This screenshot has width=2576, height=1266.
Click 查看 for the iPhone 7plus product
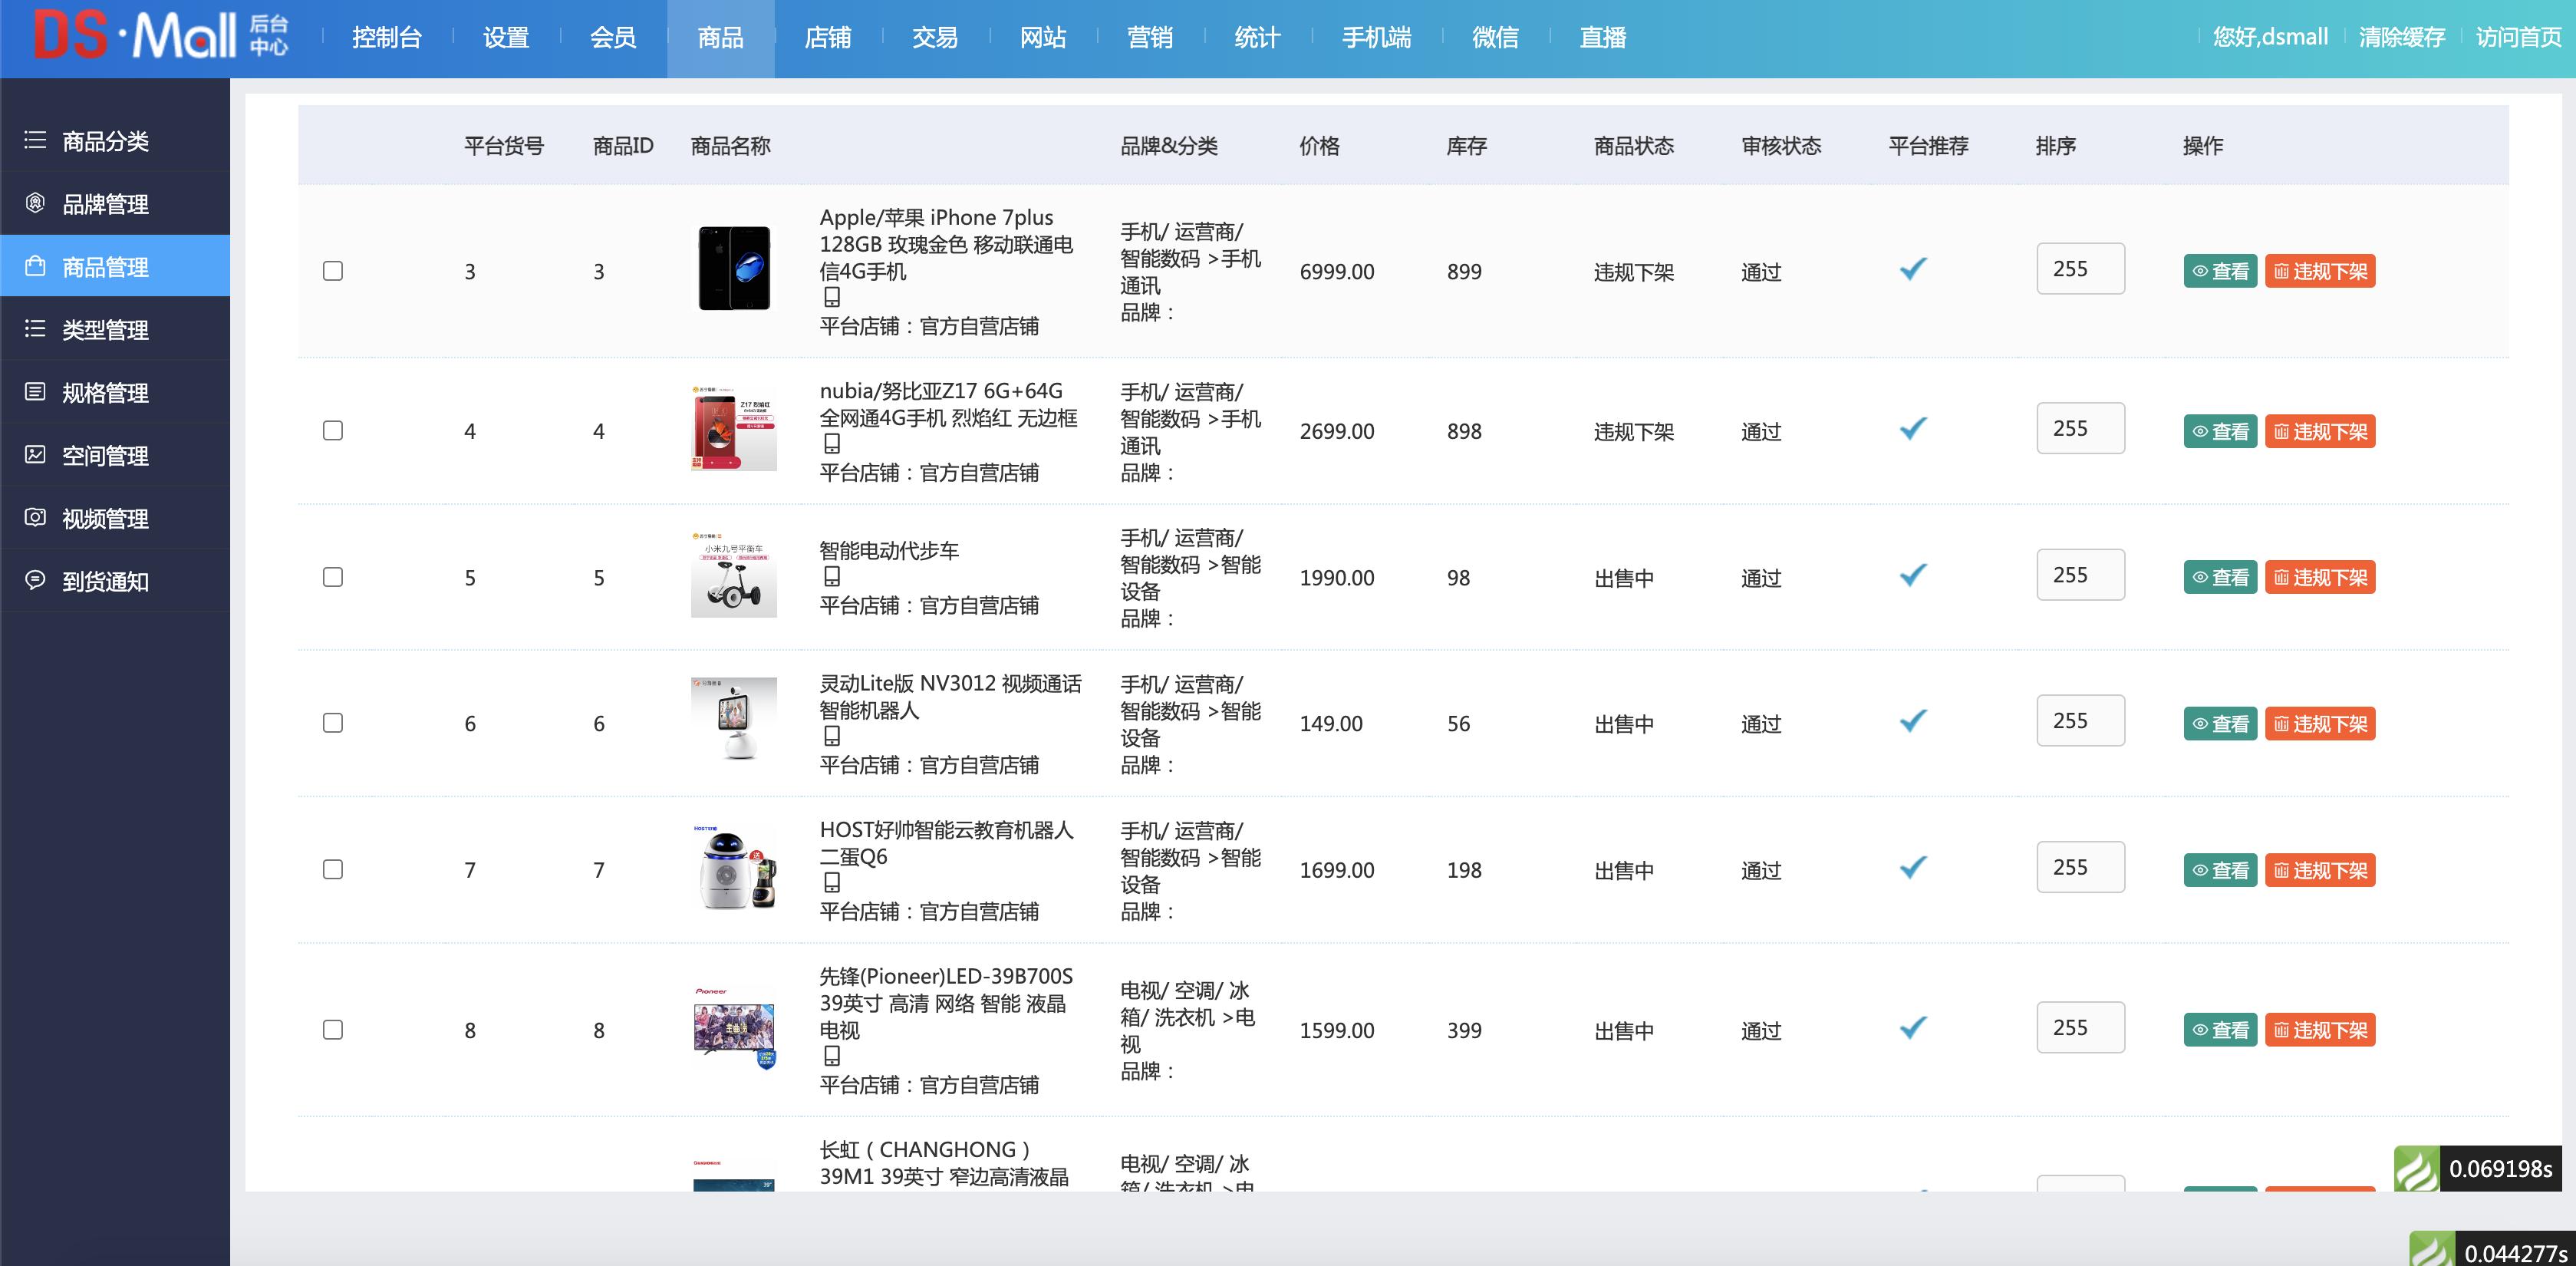click(2220, 270)
